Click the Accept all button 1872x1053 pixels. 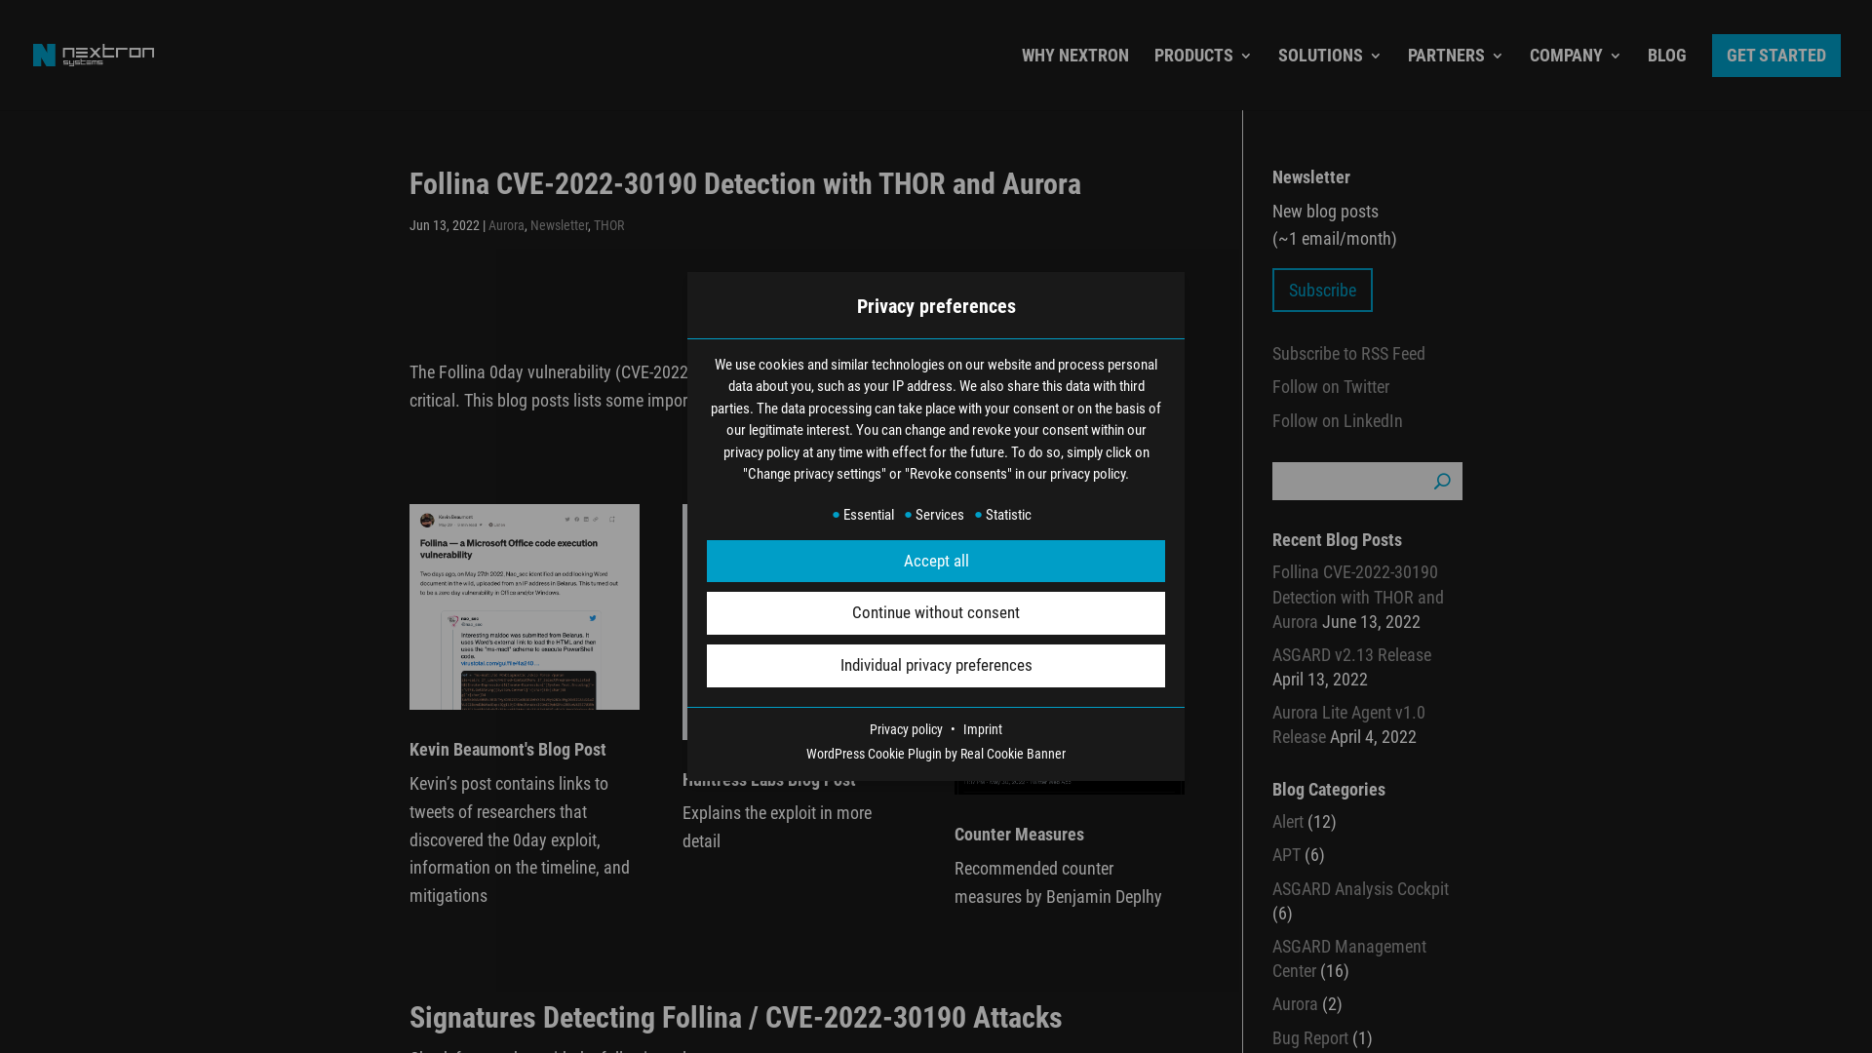point(935,561)
